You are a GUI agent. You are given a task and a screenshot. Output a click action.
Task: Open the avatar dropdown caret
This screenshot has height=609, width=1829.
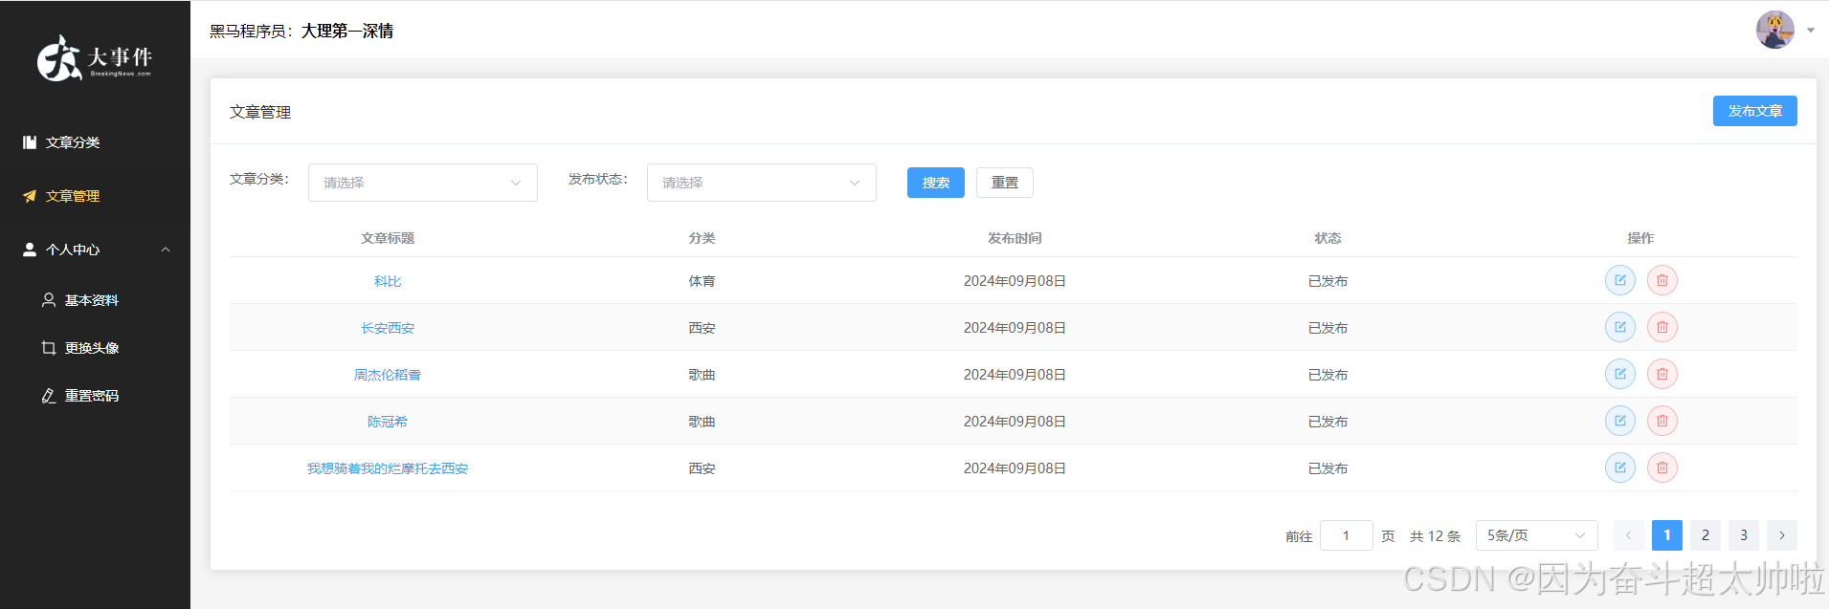(1811, 31)
